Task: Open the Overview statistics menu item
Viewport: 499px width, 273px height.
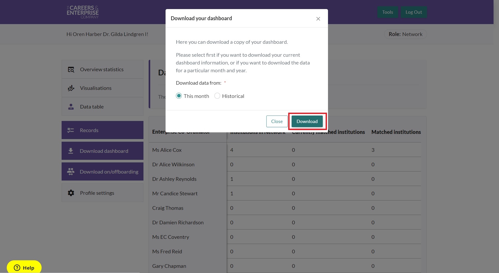Action: point(102,69)
